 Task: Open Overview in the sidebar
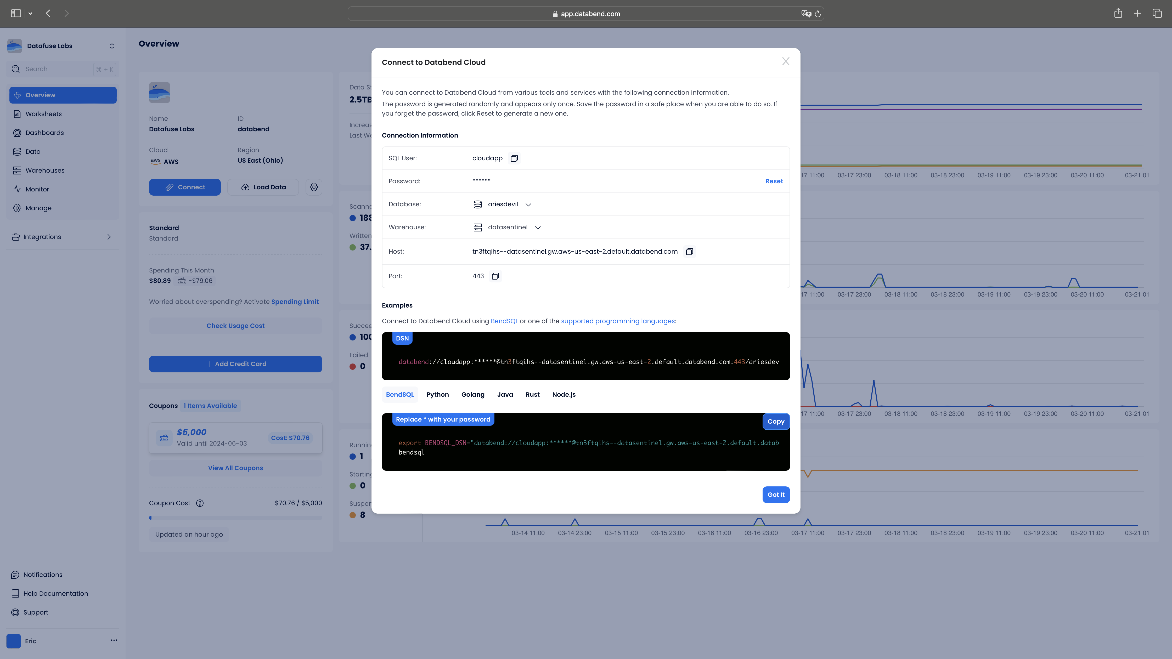[x=63, y=95]
